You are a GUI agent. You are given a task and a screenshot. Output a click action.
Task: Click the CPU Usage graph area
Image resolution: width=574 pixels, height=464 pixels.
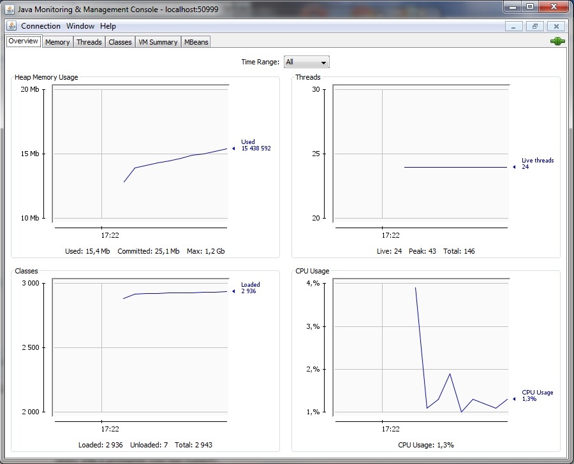pyautogui.click(x=421, y=347)
